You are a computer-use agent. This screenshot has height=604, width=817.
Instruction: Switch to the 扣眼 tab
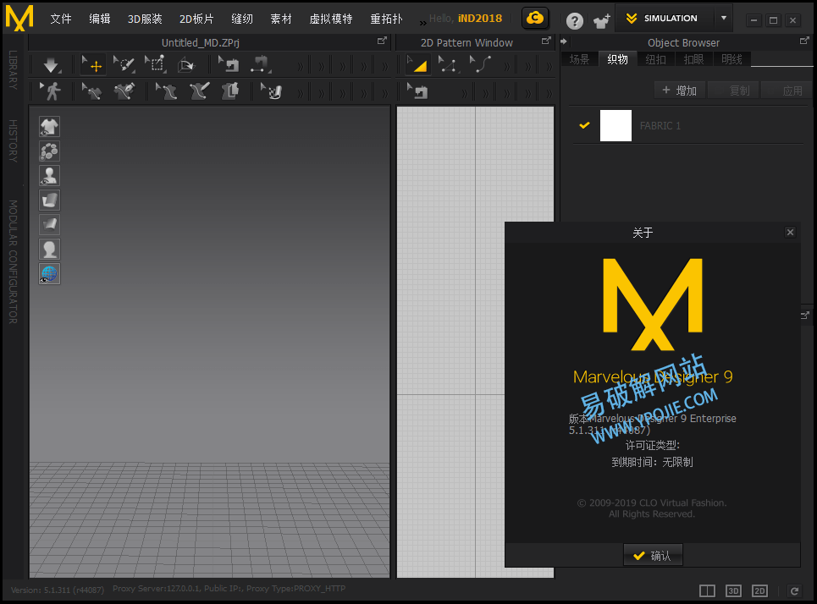(693, 59)
